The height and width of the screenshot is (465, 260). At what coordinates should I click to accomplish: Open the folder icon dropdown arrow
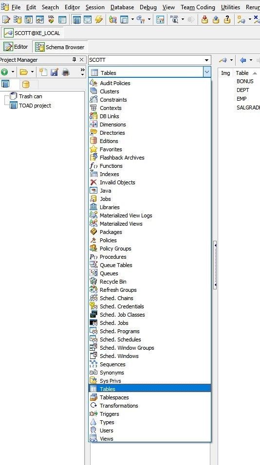coord(32,72)
